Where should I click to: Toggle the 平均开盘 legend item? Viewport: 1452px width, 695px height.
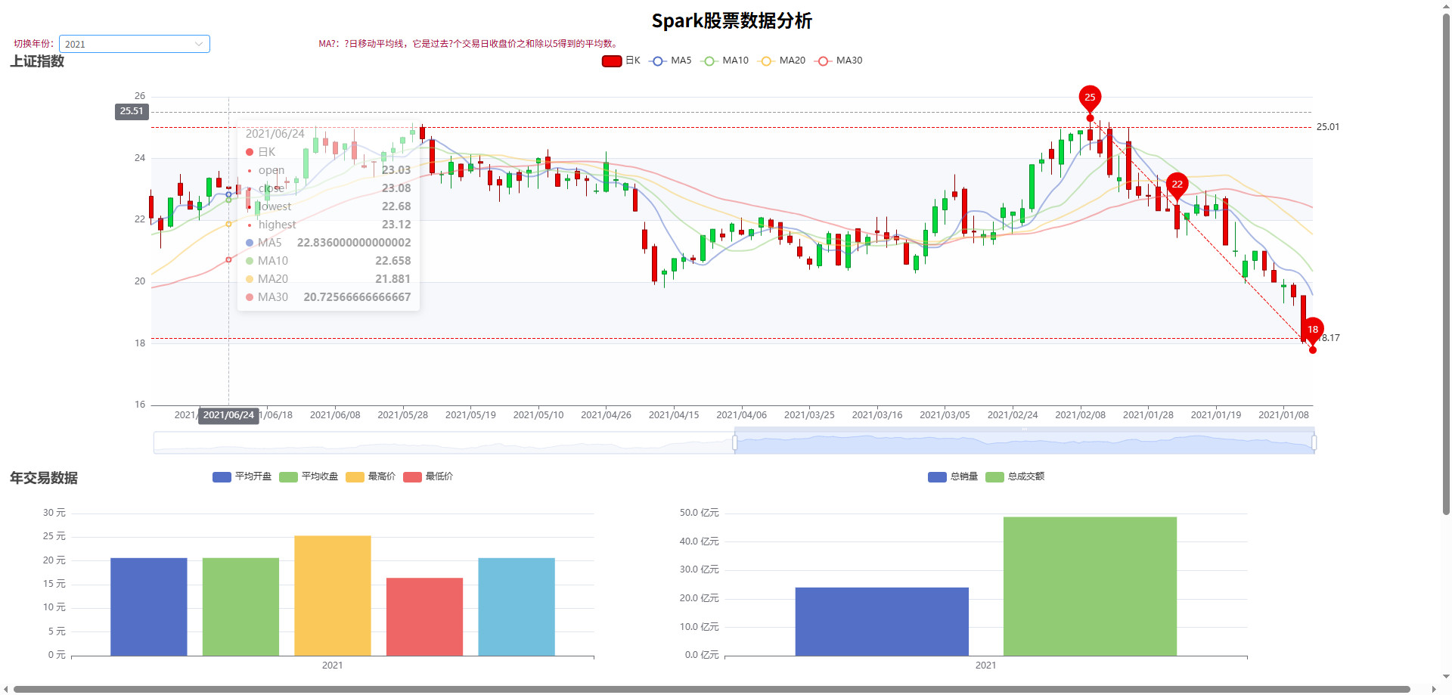pos(242,476)
